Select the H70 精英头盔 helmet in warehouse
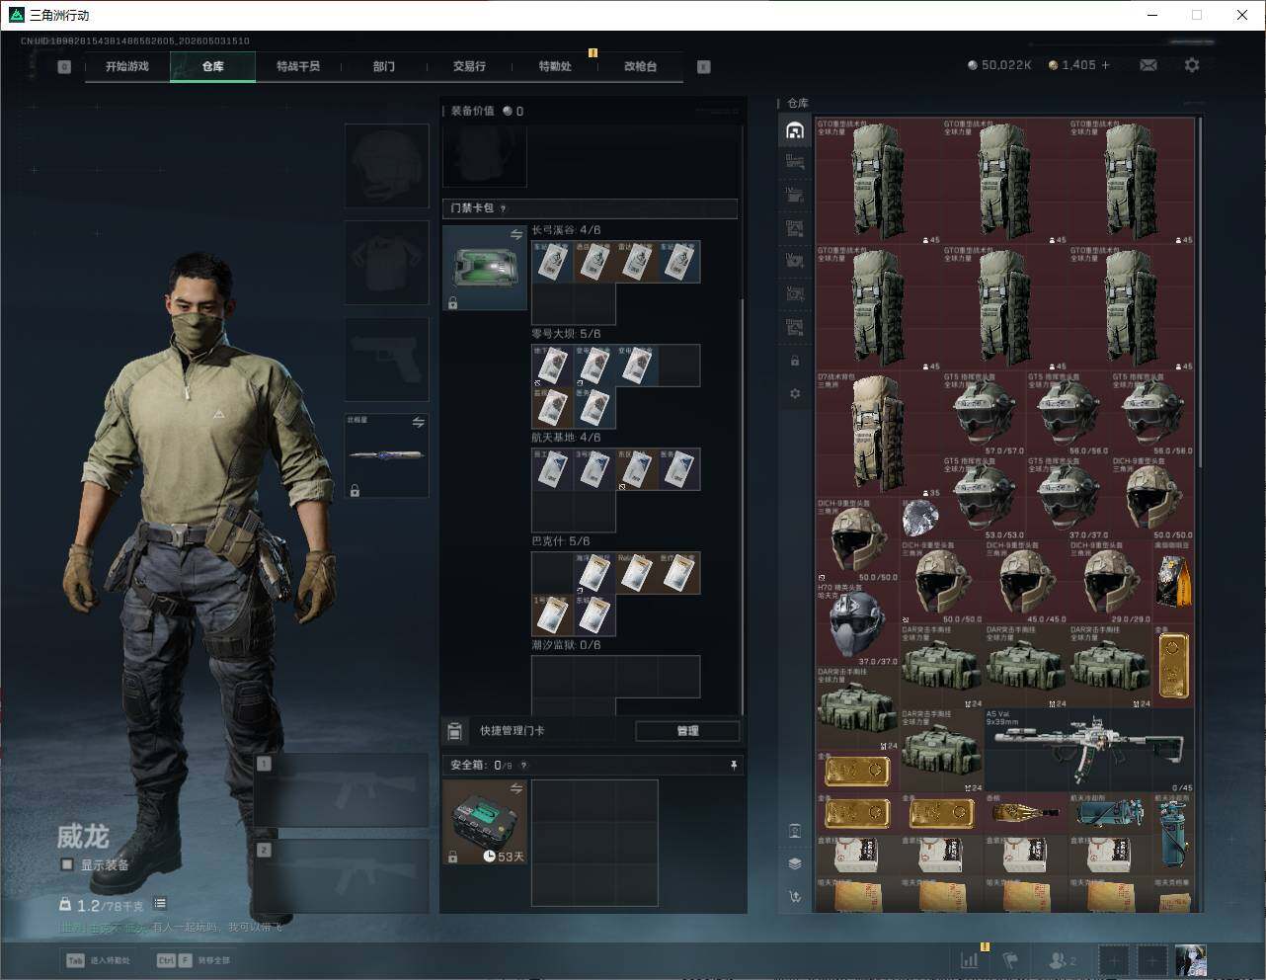This screenshot has height=980, width=1266. [857, 624]
